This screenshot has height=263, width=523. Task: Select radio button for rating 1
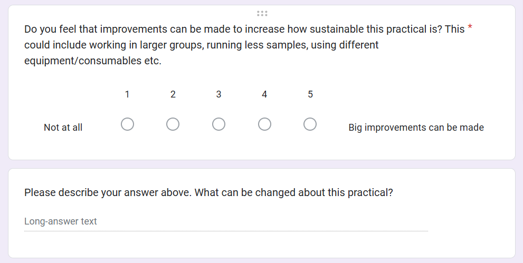pos(127,124)
